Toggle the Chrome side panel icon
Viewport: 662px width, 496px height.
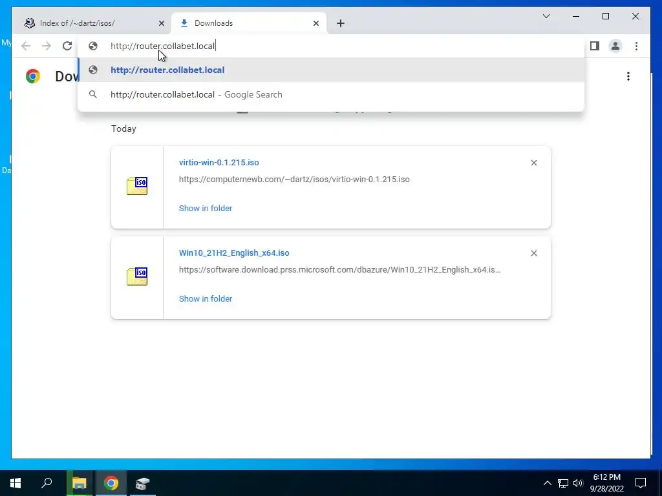point(595,46)
